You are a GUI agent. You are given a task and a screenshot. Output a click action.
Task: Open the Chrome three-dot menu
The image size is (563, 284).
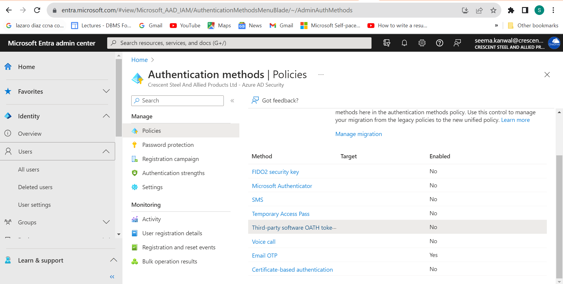[553, 11]
